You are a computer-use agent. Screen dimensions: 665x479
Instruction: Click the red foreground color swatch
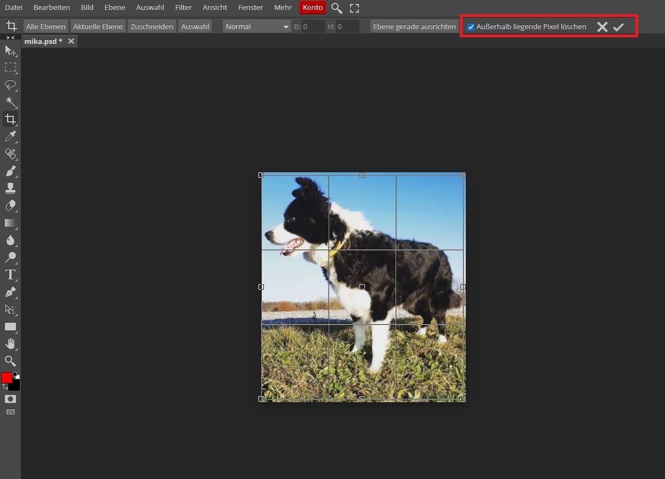pos(7,377)
